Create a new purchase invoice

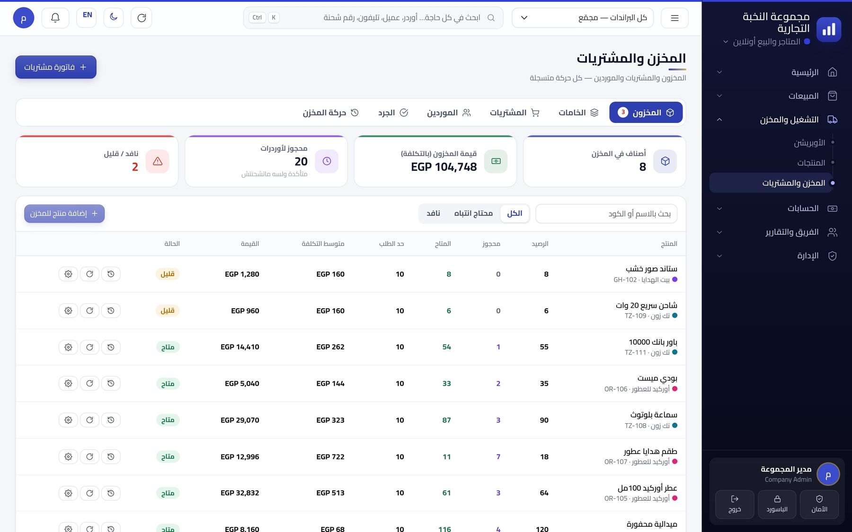click(x=56, y=67)
